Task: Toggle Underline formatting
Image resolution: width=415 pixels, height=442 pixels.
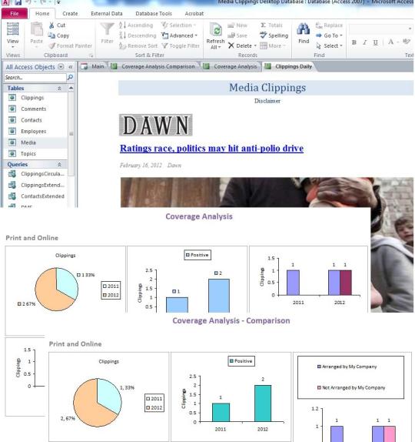Action: point(375,42)
